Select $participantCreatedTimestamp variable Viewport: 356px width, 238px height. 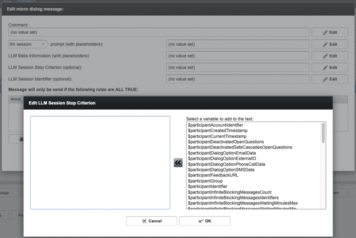pyautogui.click(x=218, y=131)
